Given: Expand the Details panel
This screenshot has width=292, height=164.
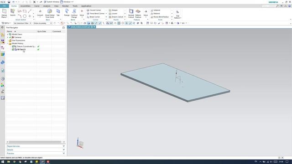Looking at the screenshot, I should click(x=36, y=150).
